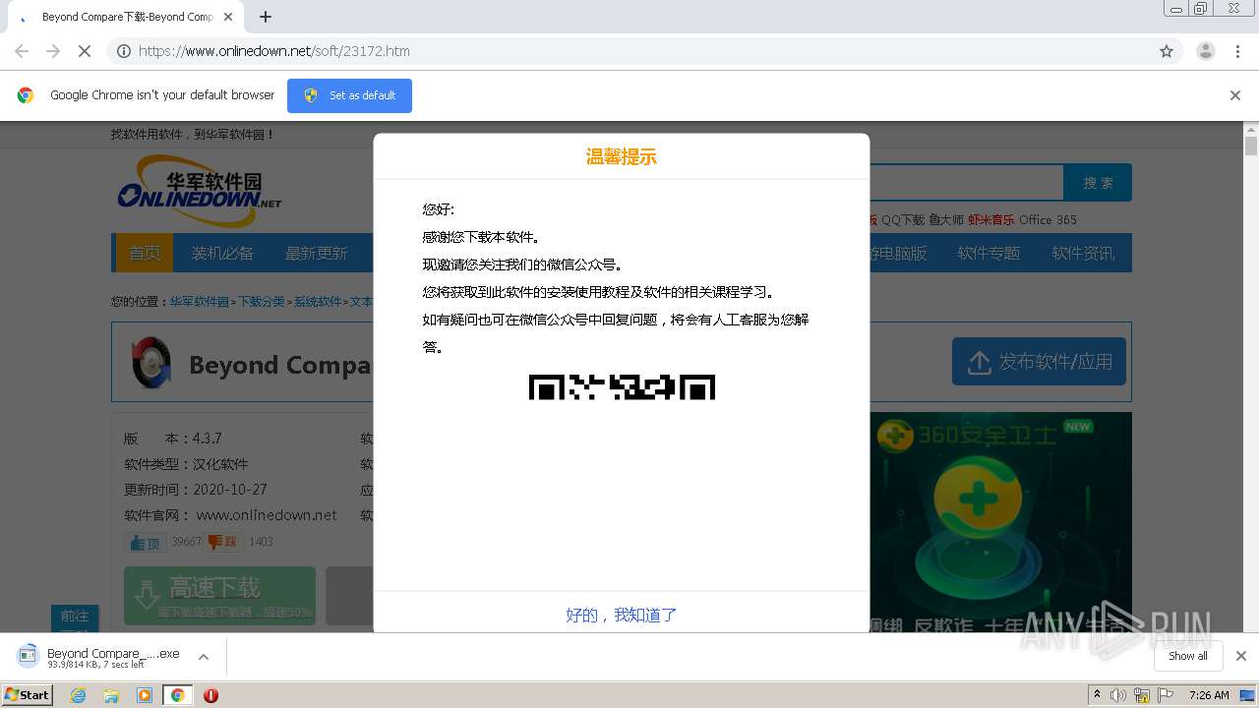Viewport: 1259px width, 708px height.
Task: Click the scrollbar up arrow
Action: [x=1251, y=129]
